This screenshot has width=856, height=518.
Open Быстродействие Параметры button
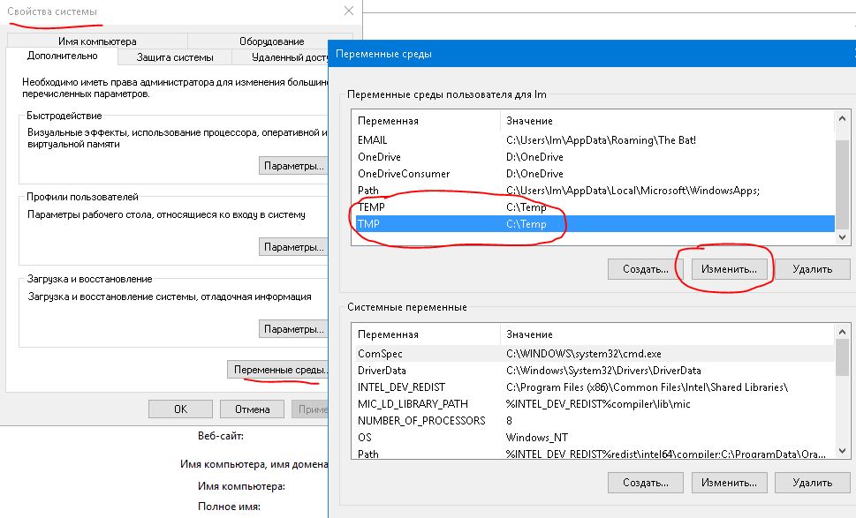293,166
